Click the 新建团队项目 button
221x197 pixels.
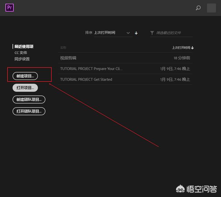coord(29,100)
